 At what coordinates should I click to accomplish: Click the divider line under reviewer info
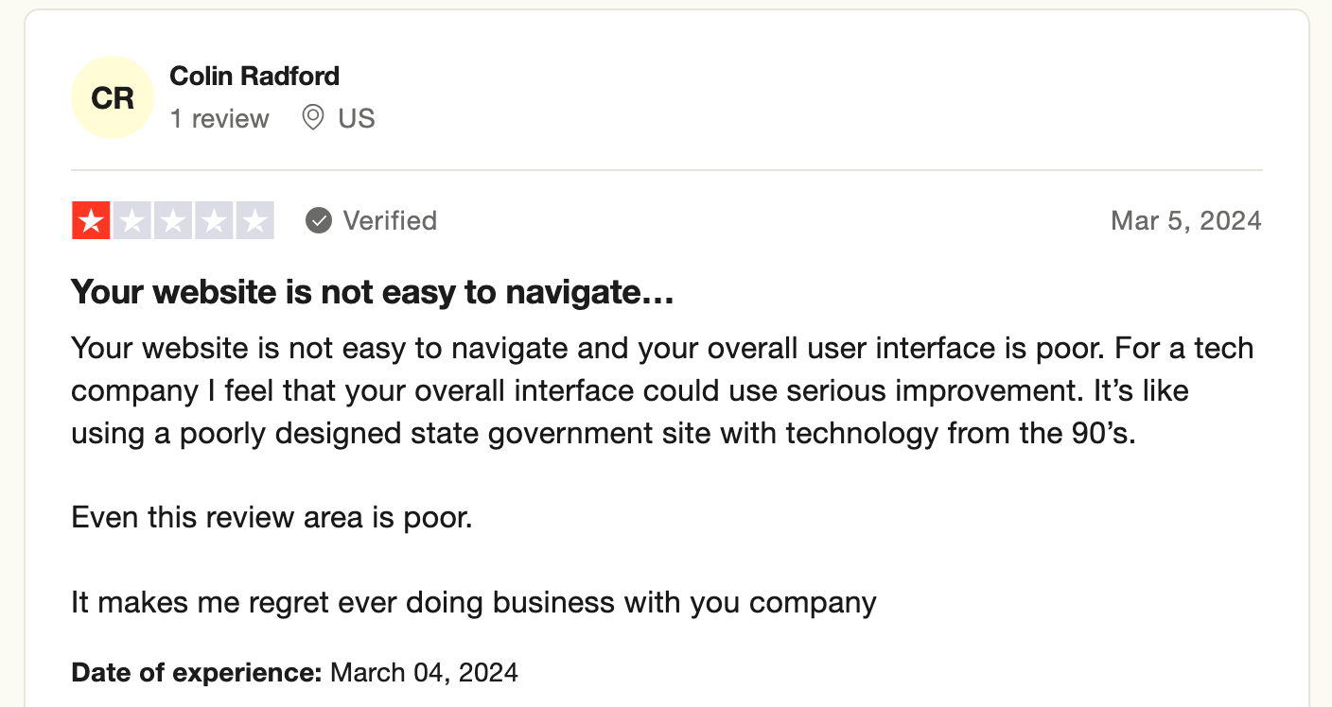[666, 170]
